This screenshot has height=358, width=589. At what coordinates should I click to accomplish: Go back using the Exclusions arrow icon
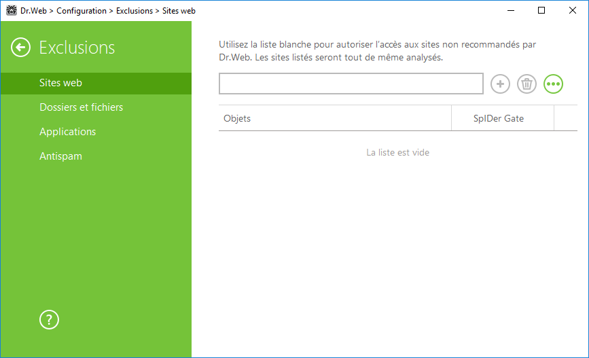click(x=20, y=48)
